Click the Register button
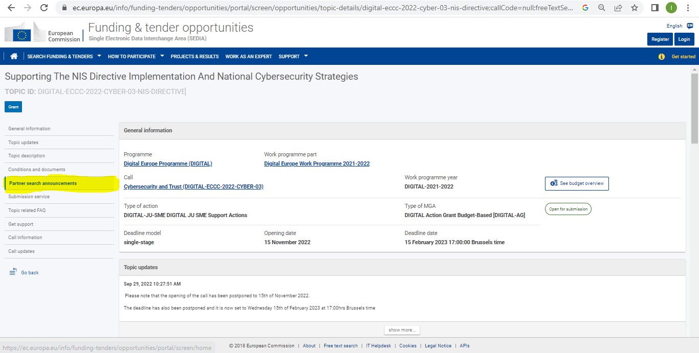 pos(660,39)
